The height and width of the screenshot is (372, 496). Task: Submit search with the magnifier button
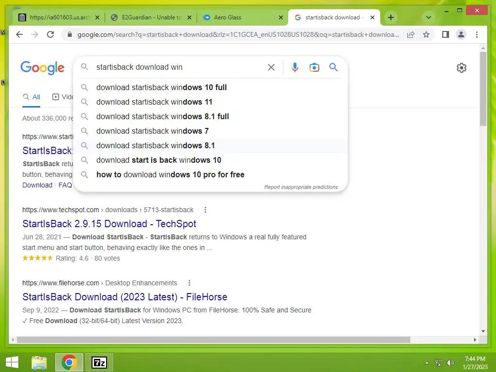[x=333, y=67]
